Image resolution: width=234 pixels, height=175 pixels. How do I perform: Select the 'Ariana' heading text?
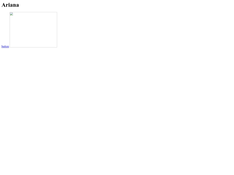10,5
